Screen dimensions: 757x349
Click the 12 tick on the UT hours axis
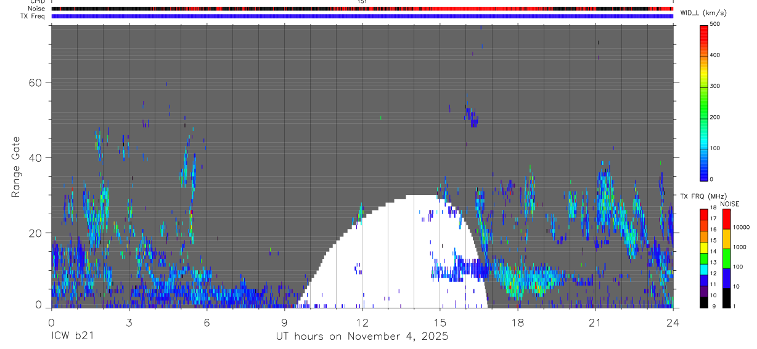coord(362,322)
